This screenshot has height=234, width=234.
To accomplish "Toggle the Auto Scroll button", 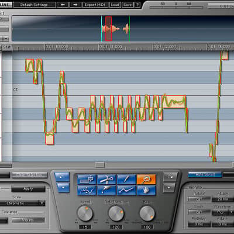I will (x=205, y=174).
